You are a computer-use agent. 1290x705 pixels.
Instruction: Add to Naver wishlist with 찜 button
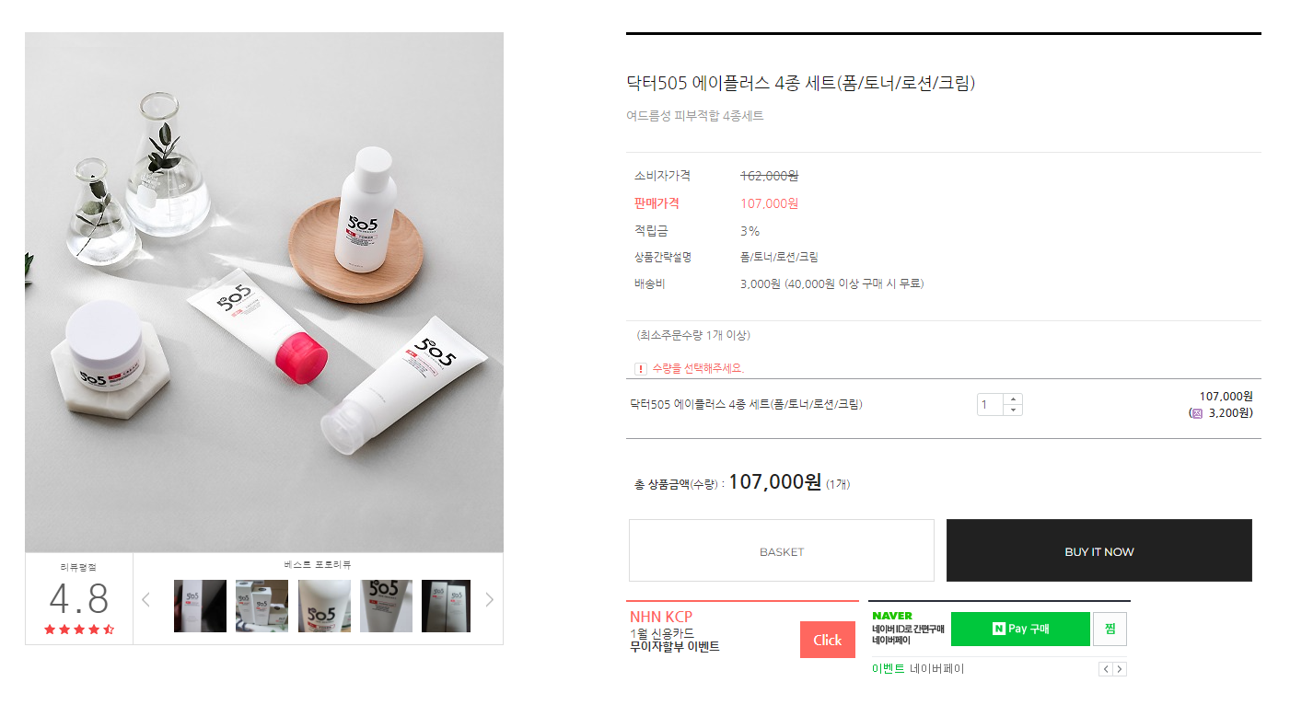coord(1110,629)
